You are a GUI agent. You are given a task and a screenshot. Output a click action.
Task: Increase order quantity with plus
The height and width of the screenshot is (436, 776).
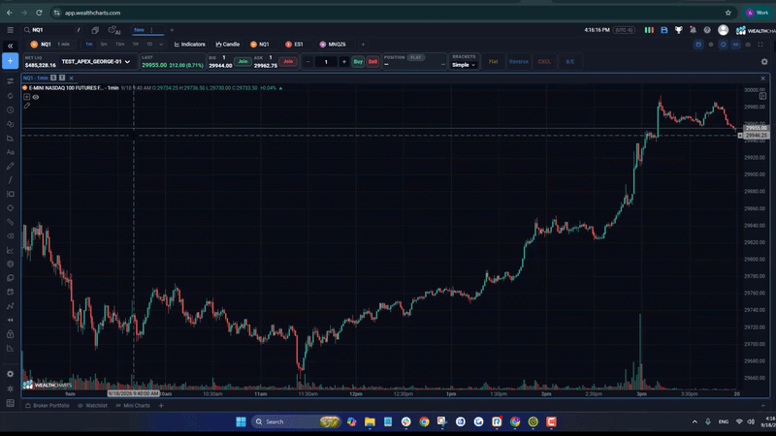click(x=344, y=62)
